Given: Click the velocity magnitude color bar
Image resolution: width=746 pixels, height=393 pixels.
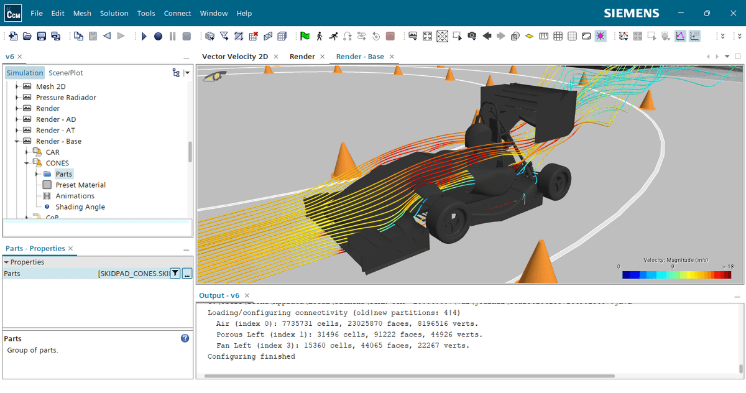Looking at the screenshot, I should pyautogui.click(x=676, y=275).
